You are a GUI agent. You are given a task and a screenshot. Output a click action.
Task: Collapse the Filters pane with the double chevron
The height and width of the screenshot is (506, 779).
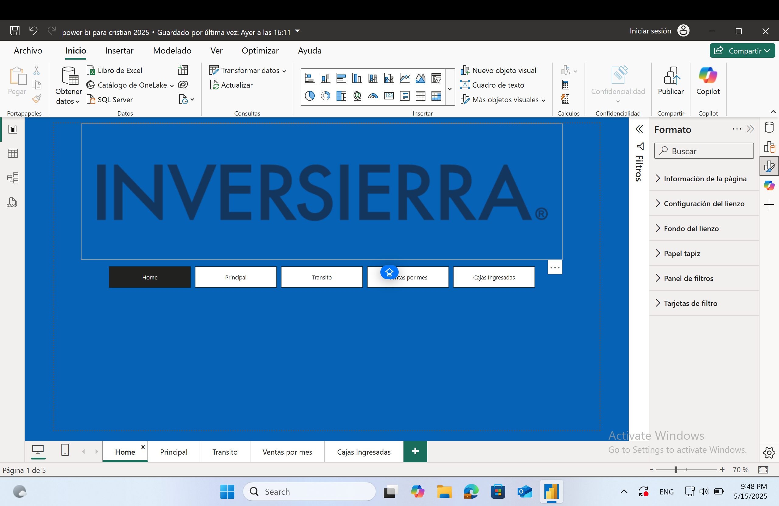pos(640,129)
